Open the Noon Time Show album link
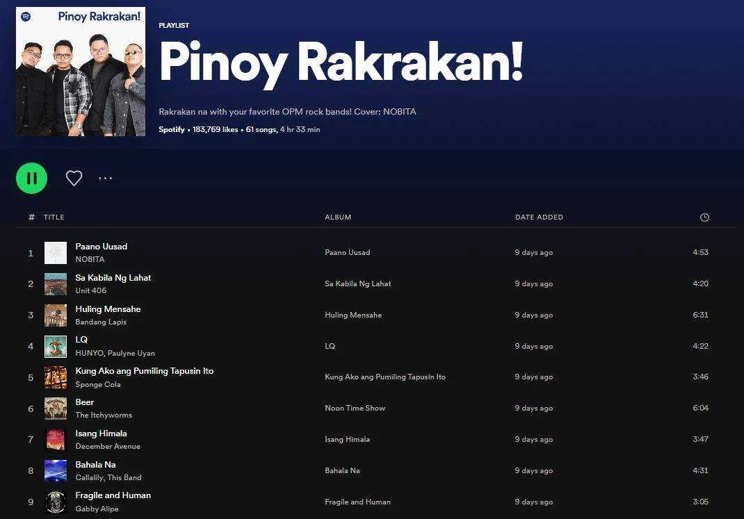 tap(355, 408)
